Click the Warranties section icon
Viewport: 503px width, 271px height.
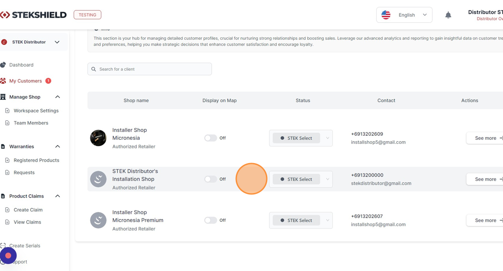3,146
